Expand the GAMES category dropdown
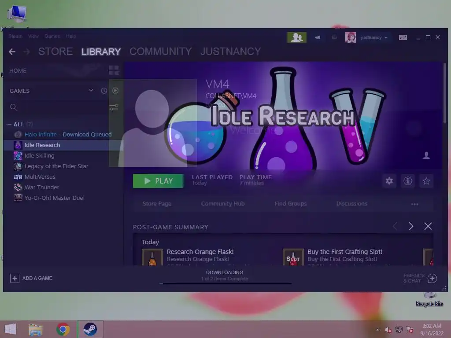 pyautogui.click(x=91, y=91)
